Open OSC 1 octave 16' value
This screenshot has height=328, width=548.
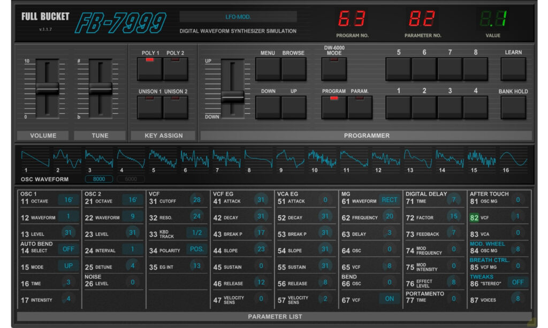[x=68, y=200]
